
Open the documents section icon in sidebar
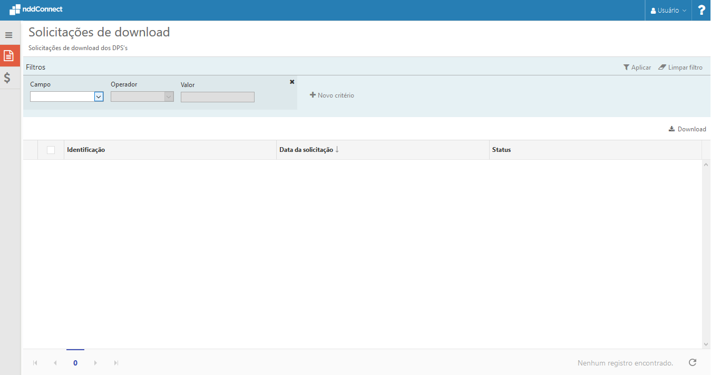click(8, 55)
